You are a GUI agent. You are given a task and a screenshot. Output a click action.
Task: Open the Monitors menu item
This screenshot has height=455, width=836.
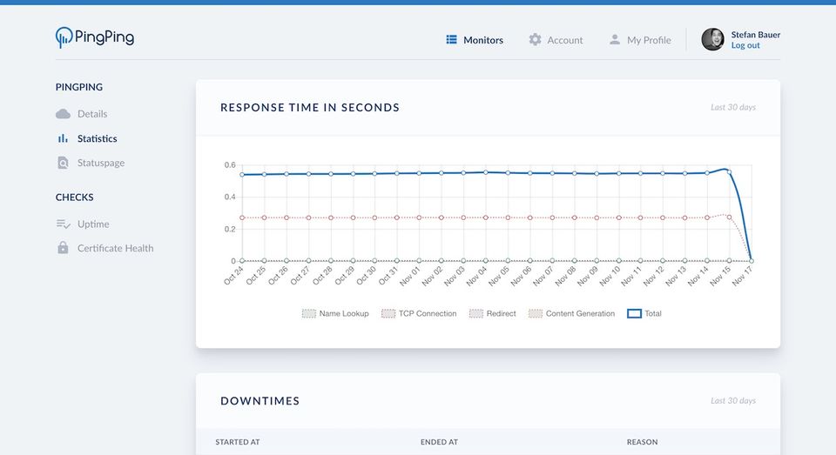click(482, 40)
